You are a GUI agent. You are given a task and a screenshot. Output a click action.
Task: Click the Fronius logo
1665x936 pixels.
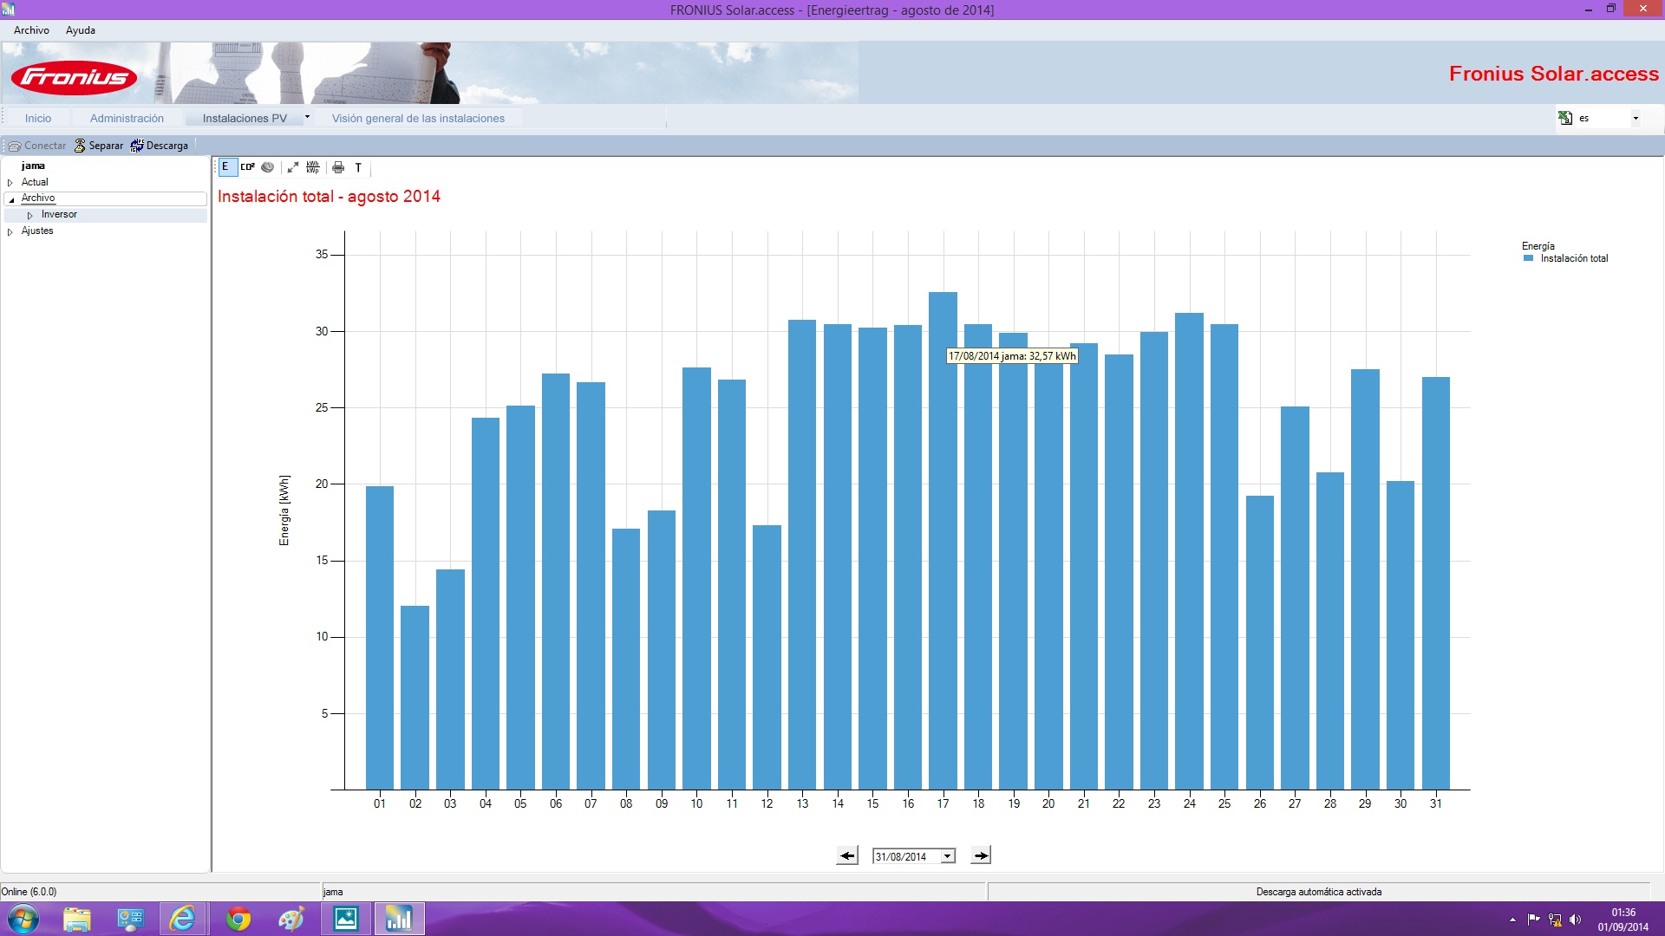[74, 77]
